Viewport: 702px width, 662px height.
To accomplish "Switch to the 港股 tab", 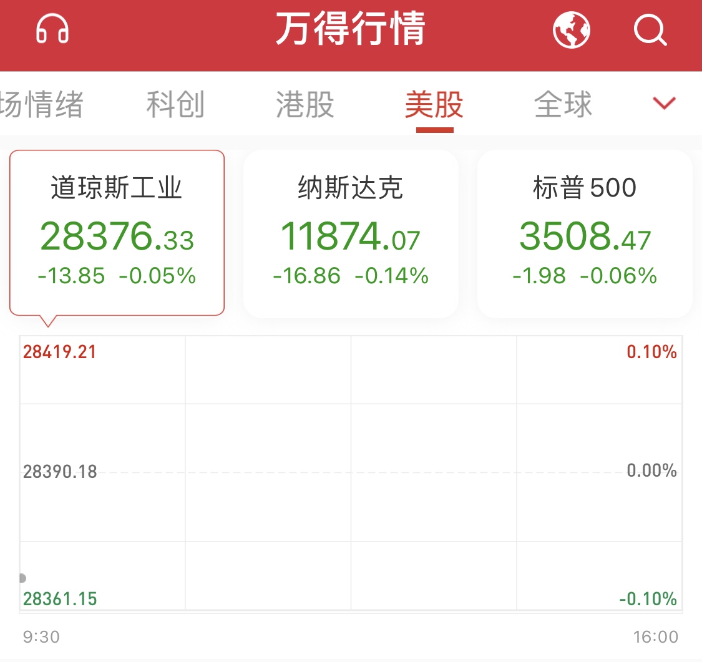I will pyautogui.click(x=305, y=104).
